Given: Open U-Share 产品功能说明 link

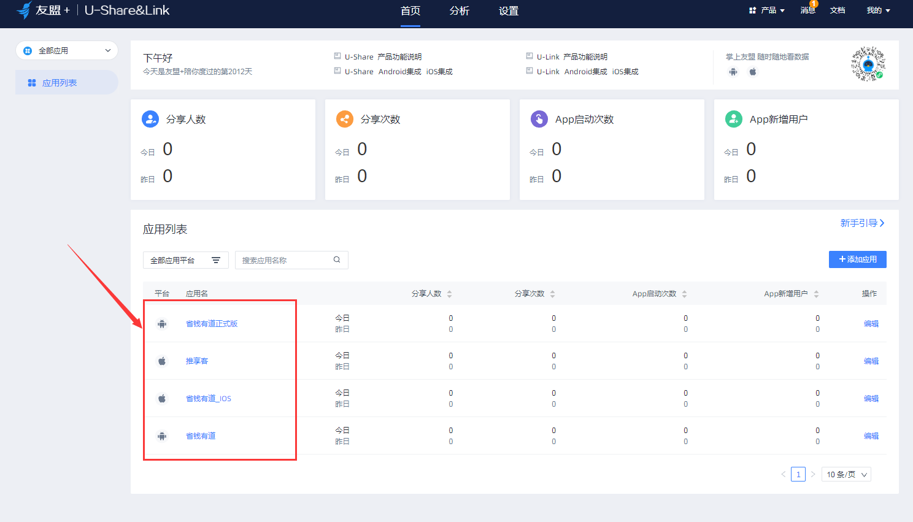Looking at the screenshot, I should coord(399,57).
